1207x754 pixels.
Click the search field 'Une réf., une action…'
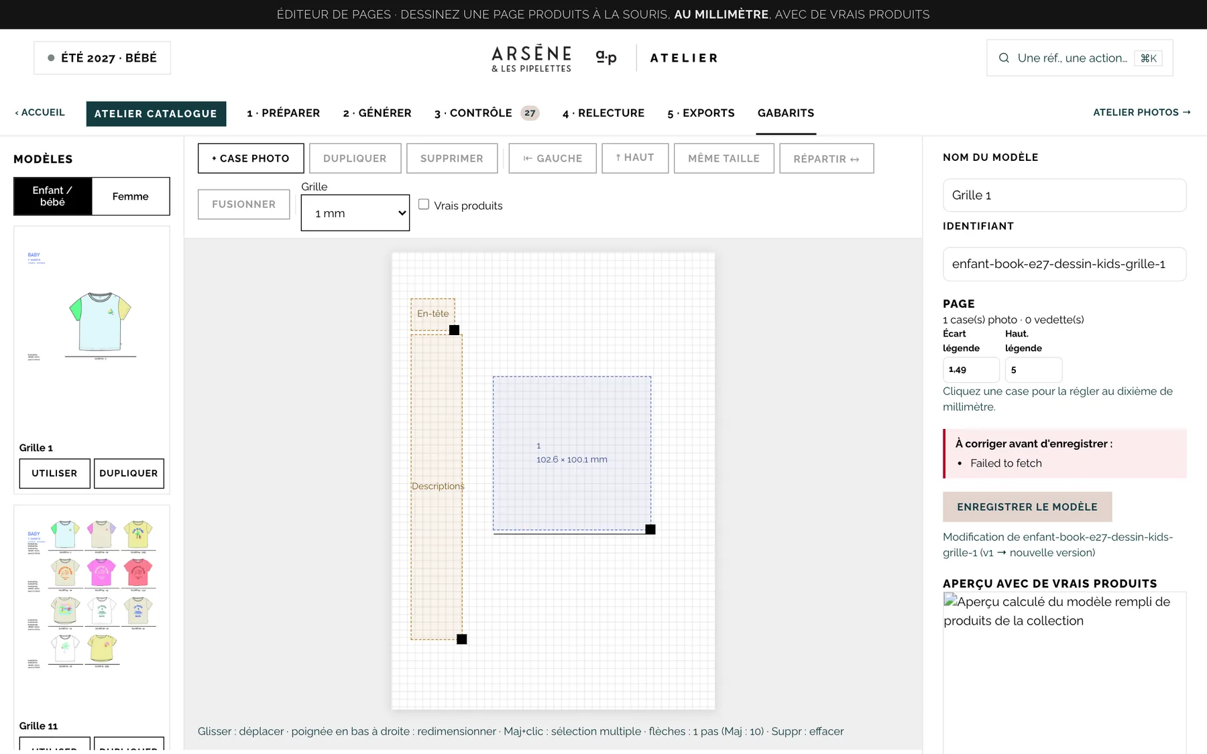[1080, 58]
